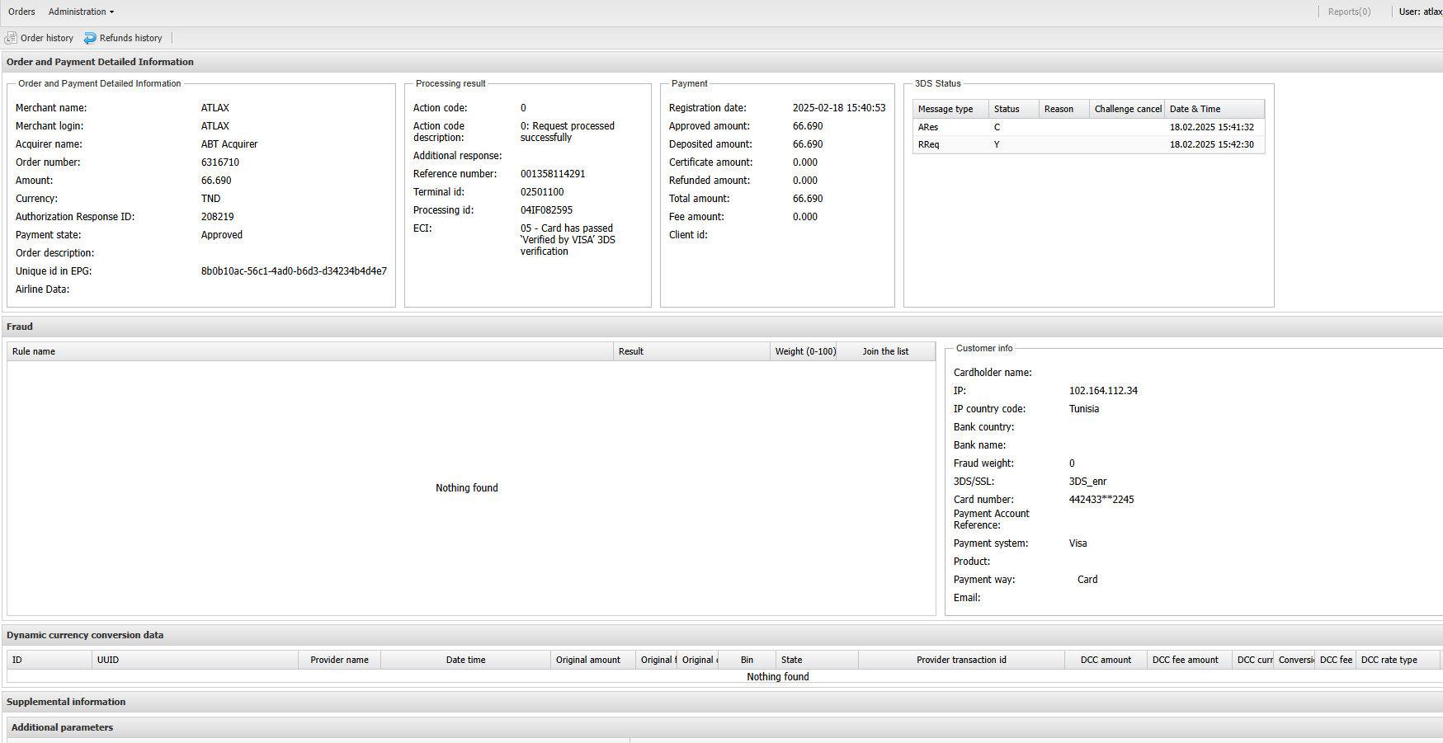The height and width of the screenshot is (743, 1443).
Task: Click the Join the list column header
Action: pyautogui.click(x=885, y=351)
